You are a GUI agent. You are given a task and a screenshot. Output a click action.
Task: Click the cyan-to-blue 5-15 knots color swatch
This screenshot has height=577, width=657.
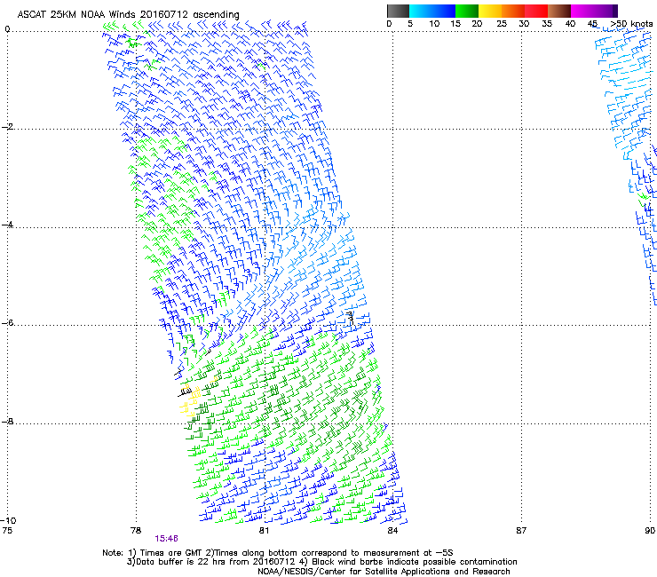click(432, 11)
